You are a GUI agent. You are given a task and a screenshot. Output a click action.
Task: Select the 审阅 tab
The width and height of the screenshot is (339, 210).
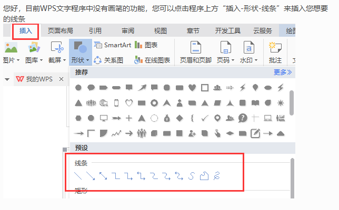coord(128,31)
